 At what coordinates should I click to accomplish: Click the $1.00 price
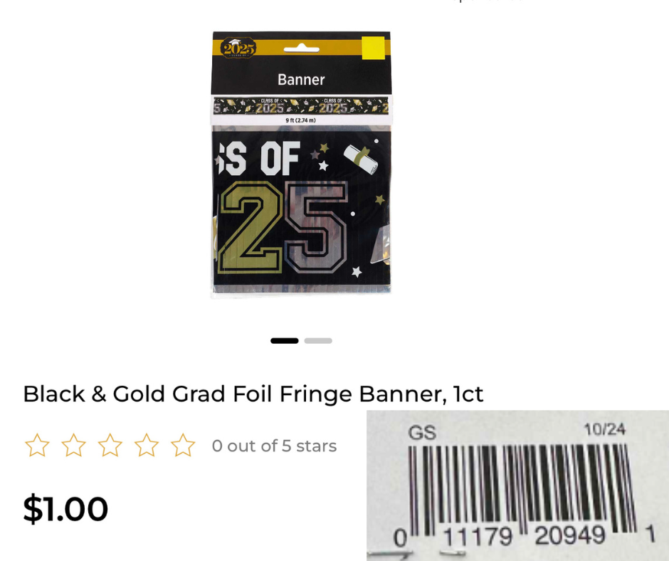65,508
